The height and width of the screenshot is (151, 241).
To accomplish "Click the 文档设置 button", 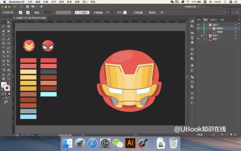I will point(138,12).
